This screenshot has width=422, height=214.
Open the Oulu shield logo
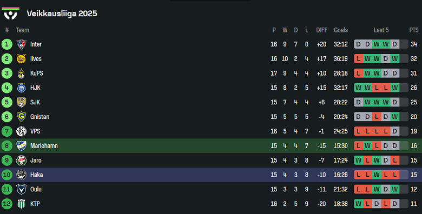click(x=21, y=189)
